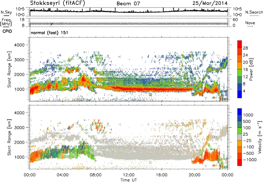The height and width of the screenshot is (182, 263).
Task: Click the gray segment of the velocity colorbar
Action: pyautogui.click(x=240, y=137)
